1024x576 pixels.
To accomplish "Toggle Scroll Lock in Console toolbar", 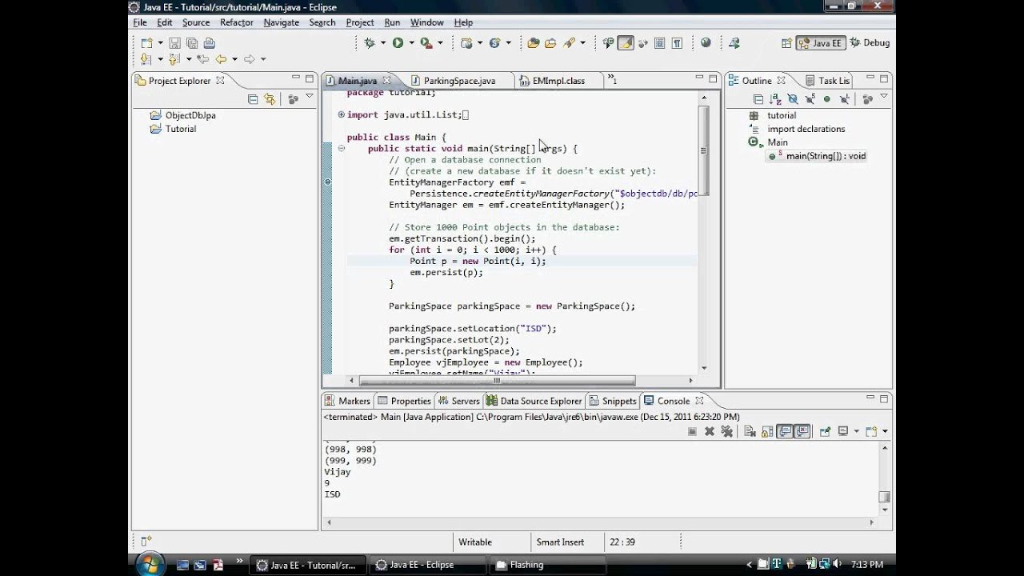I will point(767,431).
